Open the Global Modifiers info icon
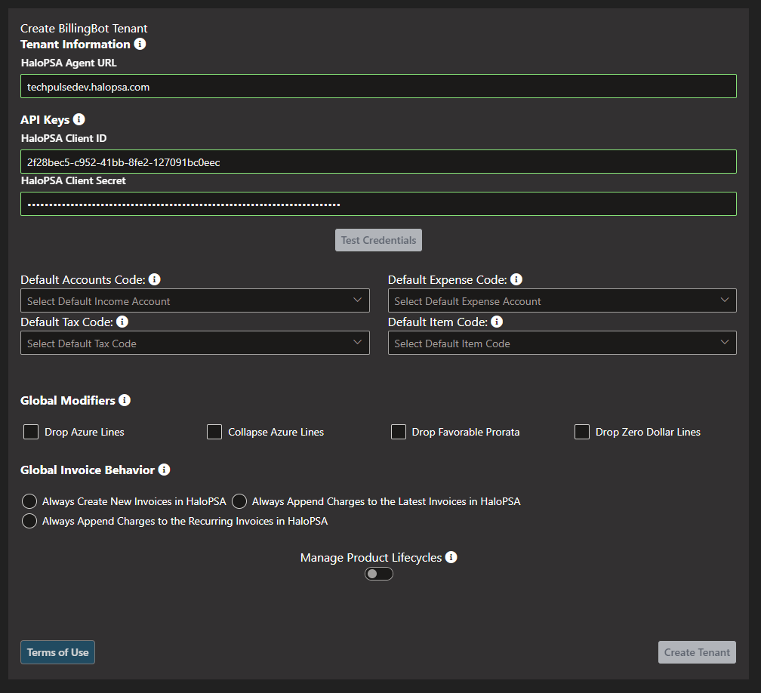 (125, 400)
